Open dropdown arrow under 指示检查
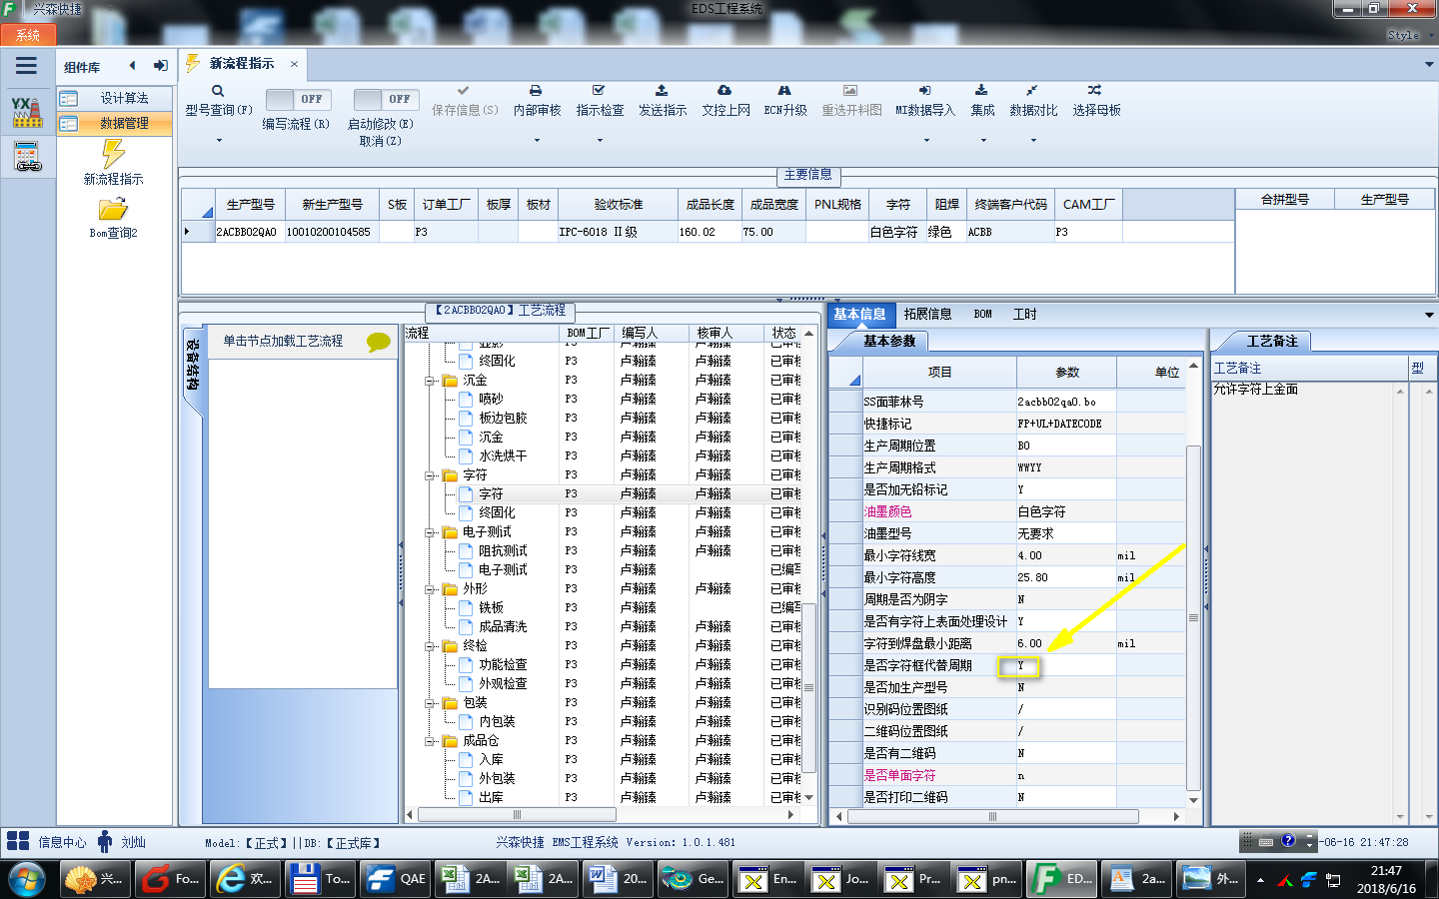This screenshot has height=899, width=1439. point(600,140)
